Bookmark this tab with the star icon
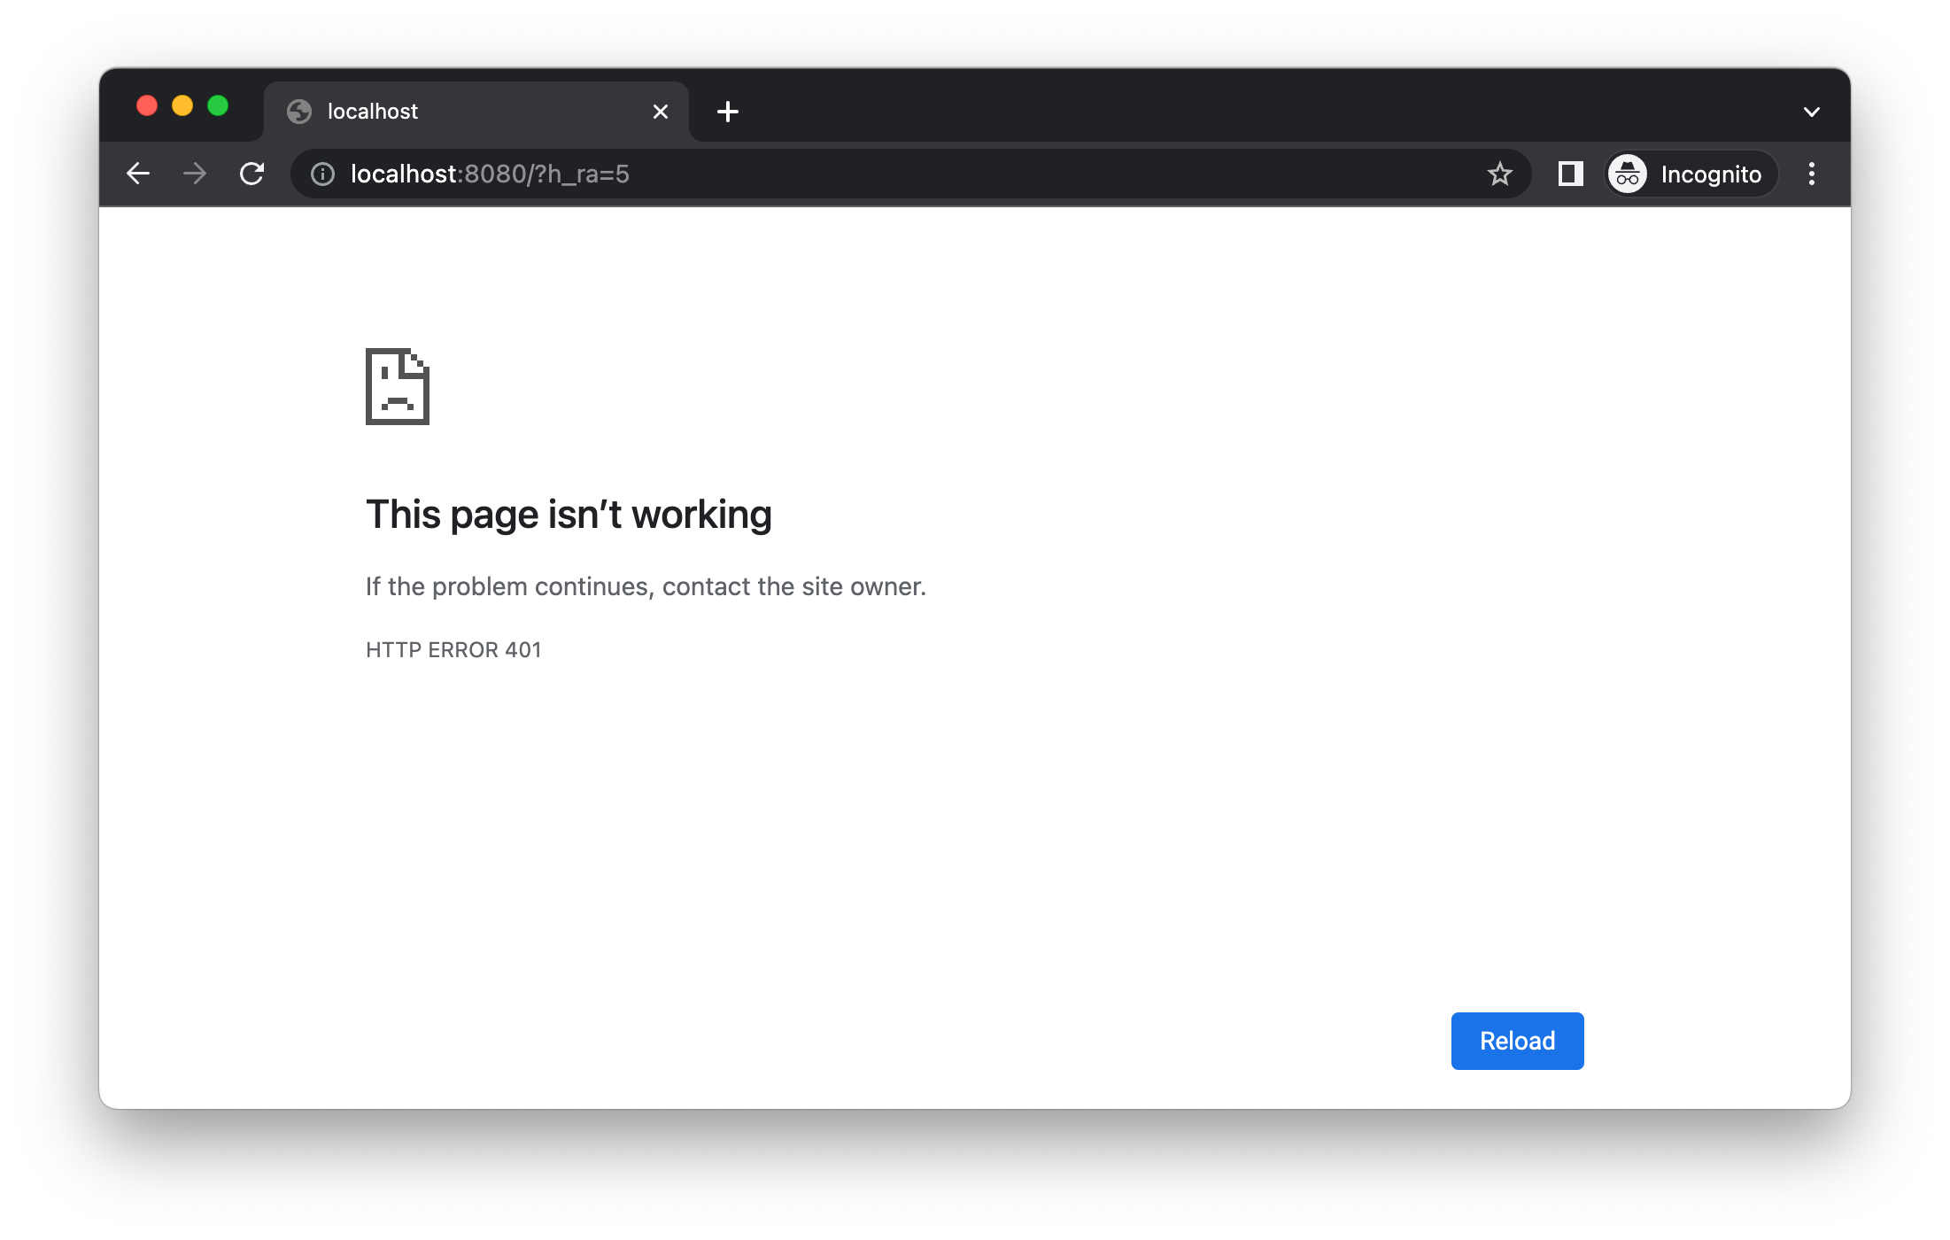The image size is (1950, 1240). [1499, 174]
